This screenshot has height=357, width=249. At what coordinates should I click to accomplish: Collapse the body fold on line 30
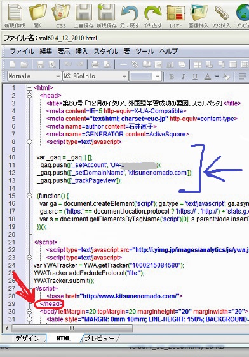(x=29, y=312)
